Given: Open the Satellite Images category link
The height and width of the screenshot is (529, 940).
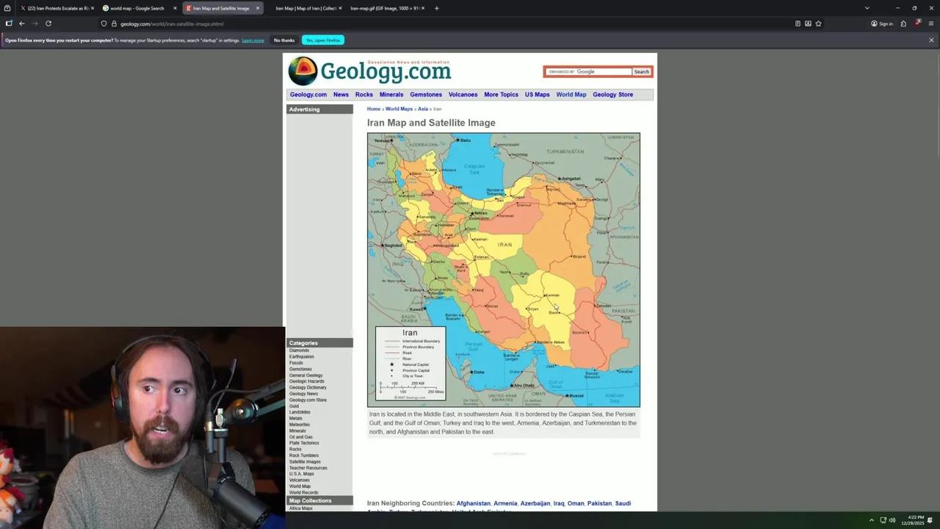Looking at the screenshot, I should point(305,461).
